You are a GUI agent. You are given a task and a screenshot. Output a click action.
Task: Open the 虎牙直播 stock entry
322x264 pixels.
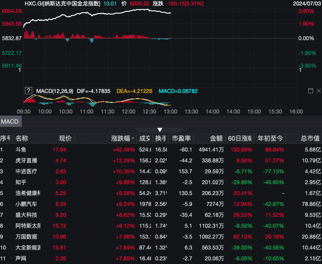26,160
